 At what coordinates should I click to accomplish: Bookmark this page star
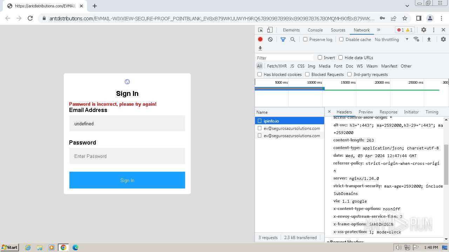tap(405, 18)
